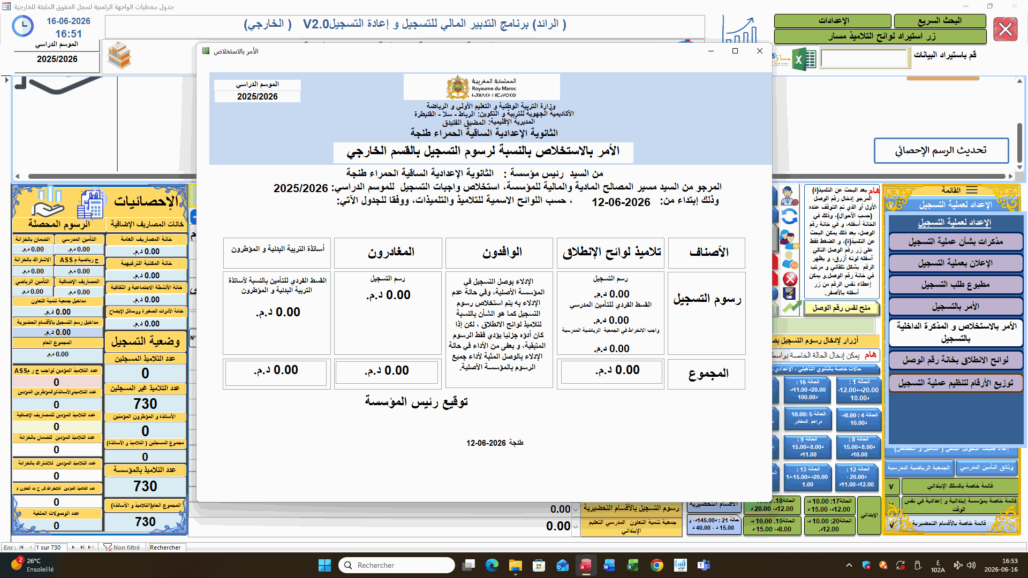This screenshot has height=578, width=1028.
Task: Click الحالة 1 fee preset button
Action: [x=859, y=390]
